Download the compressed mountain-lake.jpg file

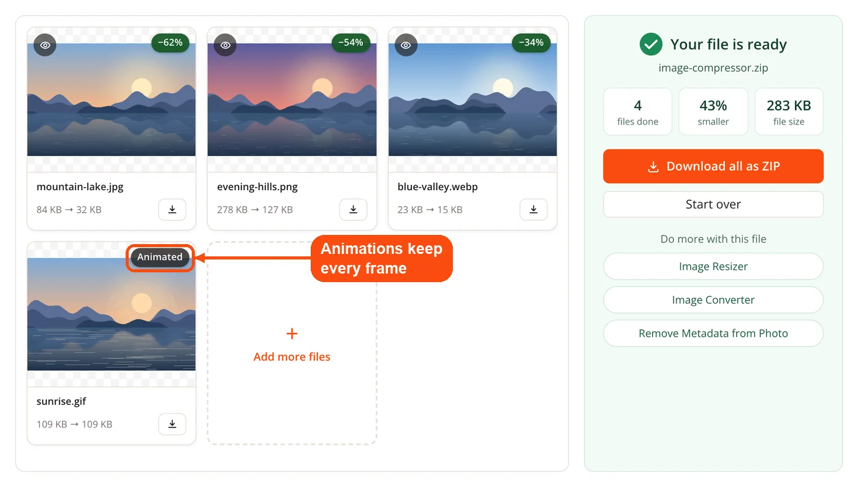(x=172, y=210)
